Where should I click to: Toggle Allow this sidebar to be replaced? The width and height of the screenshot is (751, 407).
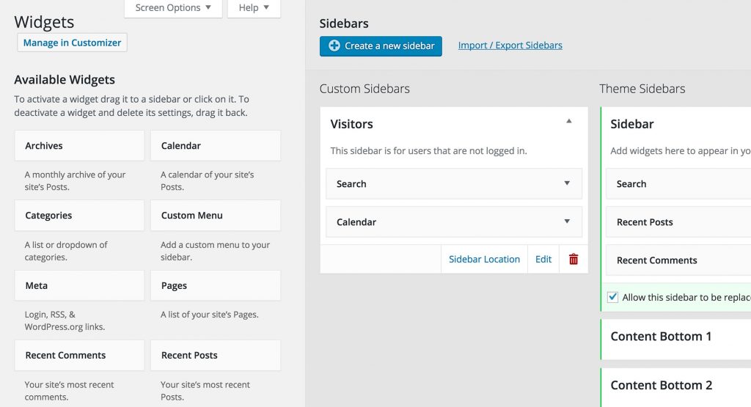[613, 297]
